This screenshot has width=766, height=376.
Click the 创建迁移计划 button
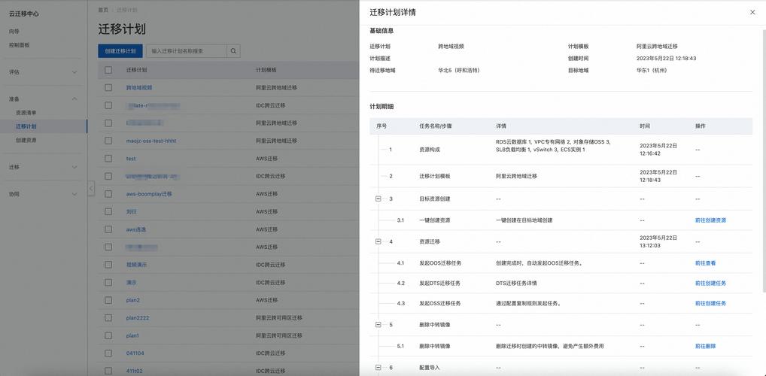click(120, 51)
